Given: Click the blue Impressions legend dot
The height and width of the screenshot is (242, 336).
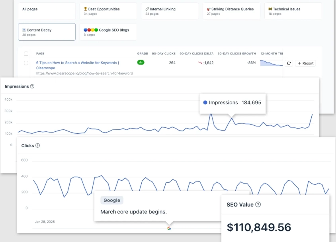Looking at the screenshot, I should coord(205,103).
